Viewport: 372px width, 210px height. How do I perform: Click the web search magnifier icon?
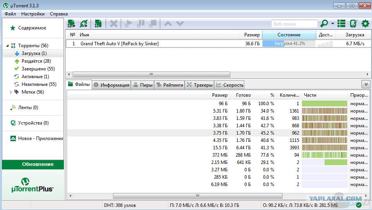[324, 24]
